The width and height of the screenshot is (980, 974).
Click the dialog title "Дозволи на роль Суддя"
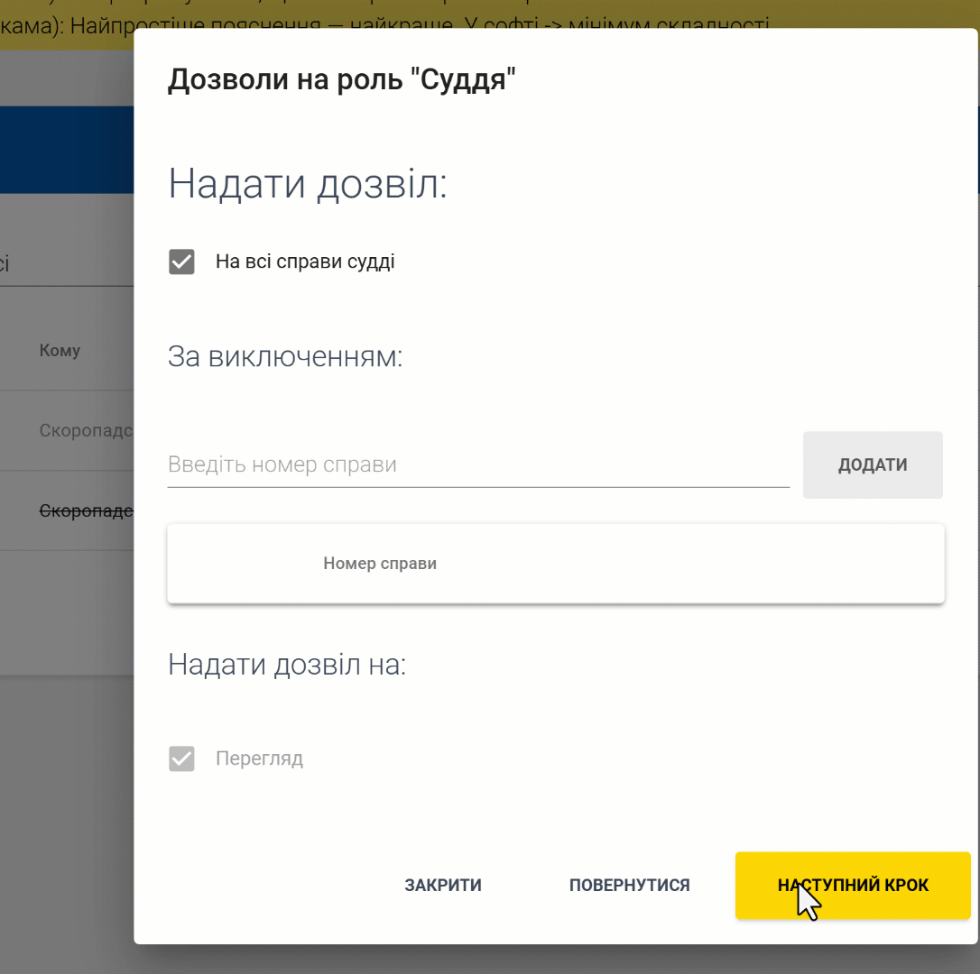click(341, 80)
